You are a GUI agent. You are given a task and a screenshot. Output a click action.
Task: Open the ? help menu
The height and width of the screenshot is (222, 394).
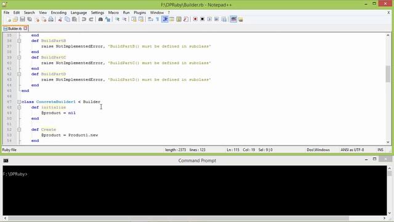point(169,12)
